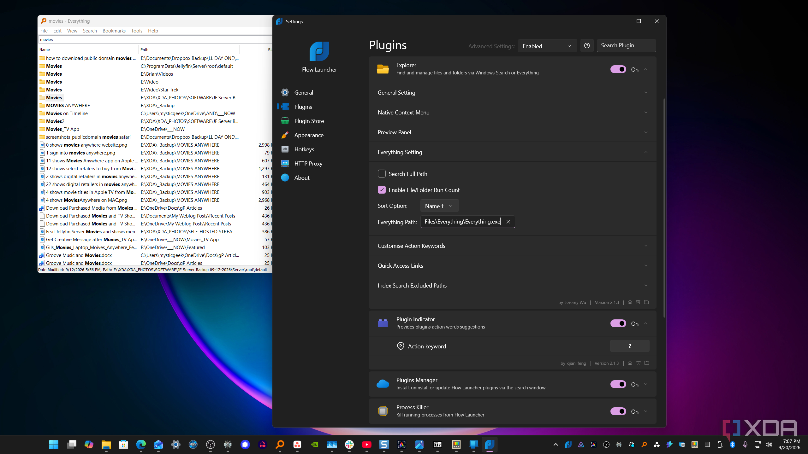The height and width of the screenshot is (454, 808).
Task: Select '1 sign into movies anywhere.png' result
Action: (x=80, y=153)
